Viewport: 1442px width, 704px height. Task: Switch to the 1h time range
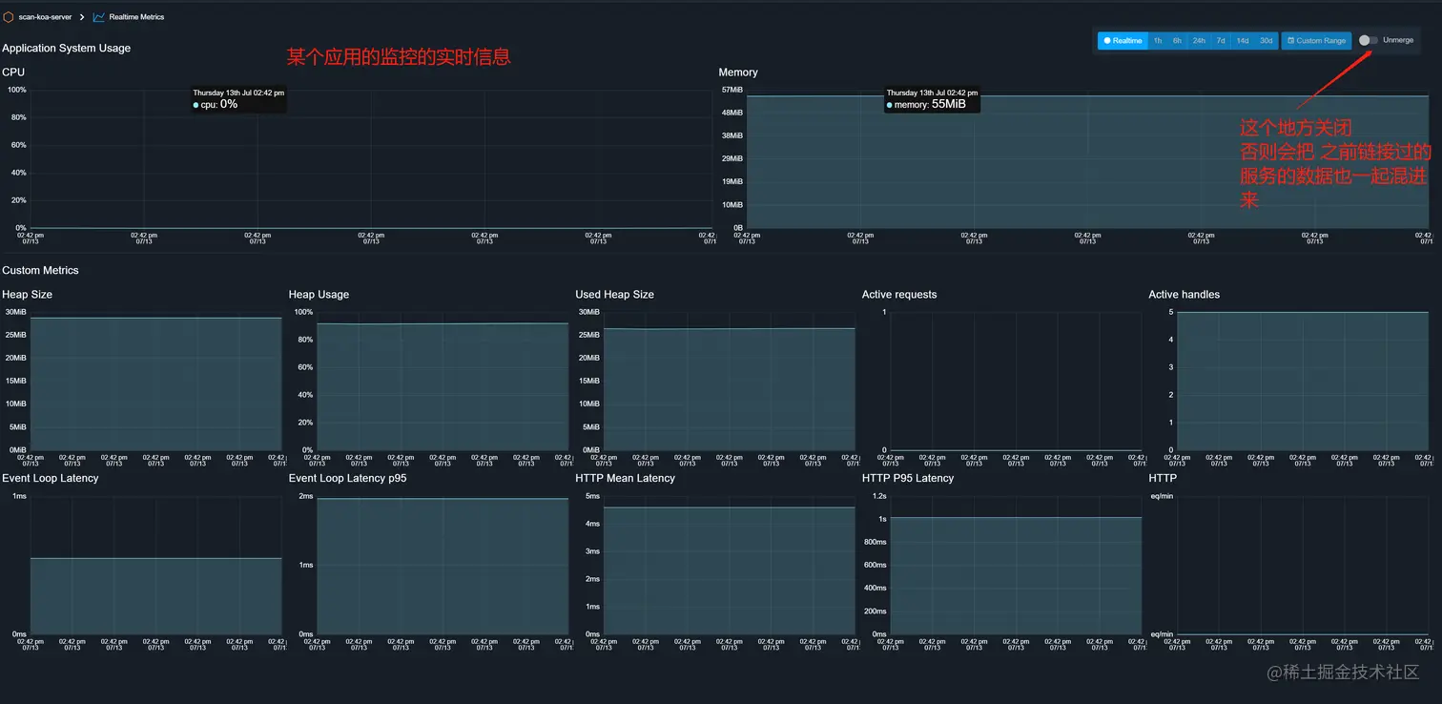tap(1157, 41)
